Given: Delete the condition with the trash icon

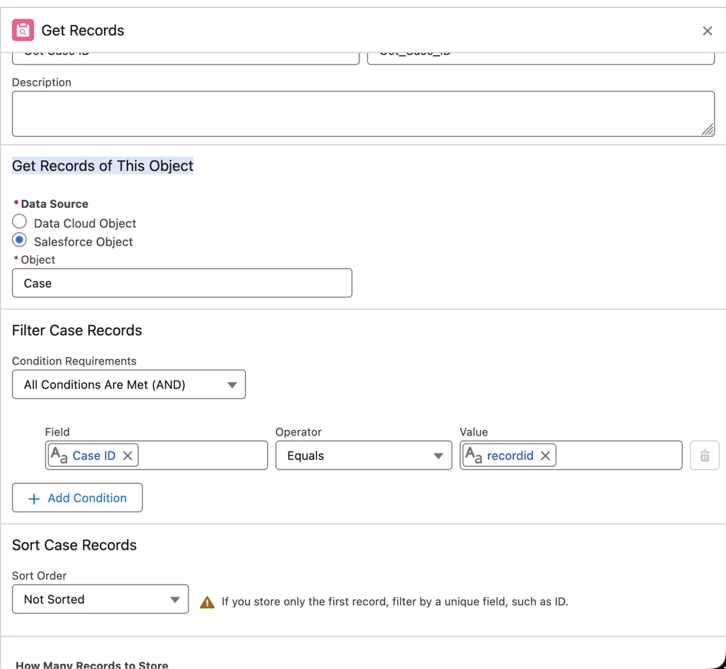Looking at the screenshot, I should click(x=704, y=456).
